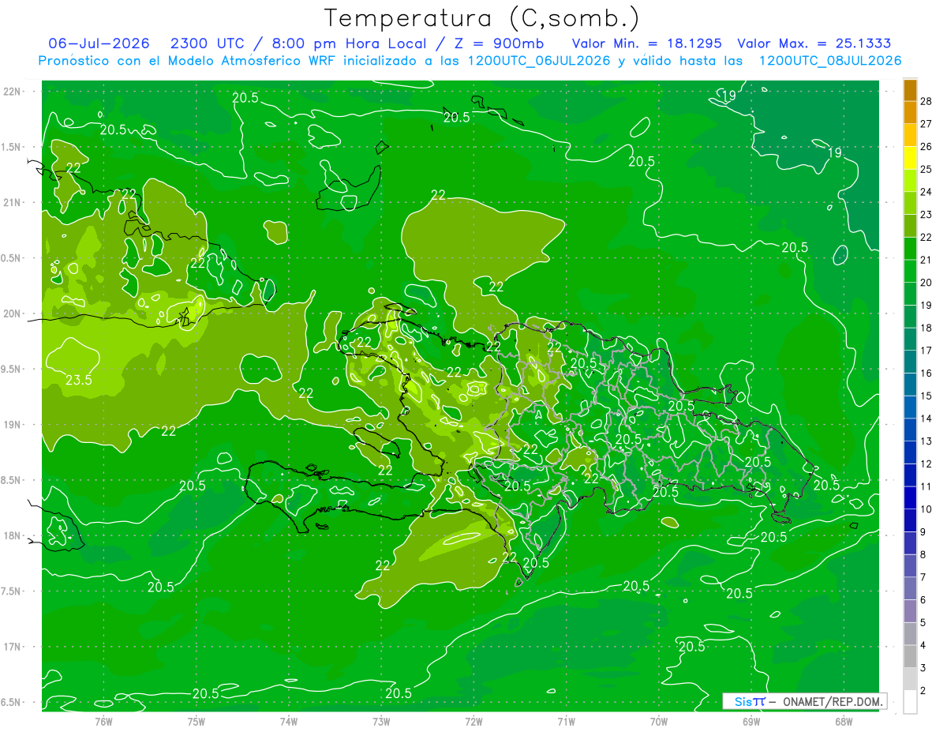The image size is (947, 732).
Task: Select the date text '06-Jul-2026'
Action: 99,43
